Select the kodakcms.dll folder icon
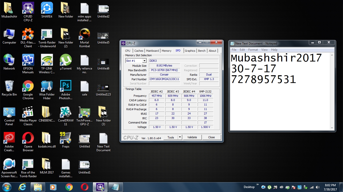The width and height of the screenshot is (343, 192). point(47,140)
